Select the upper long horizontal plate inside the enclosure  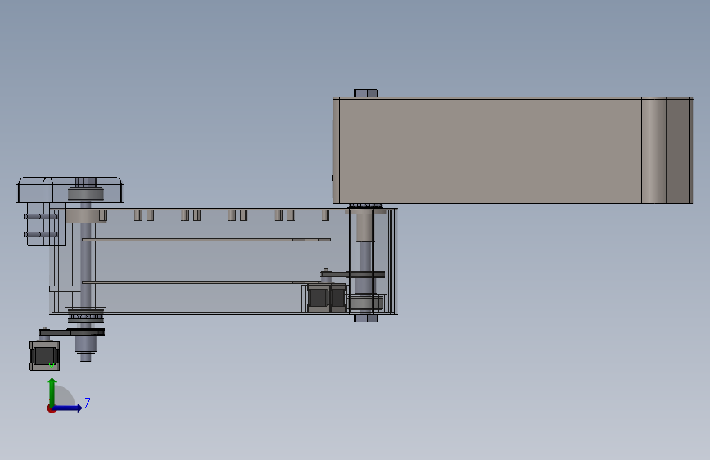206,240
